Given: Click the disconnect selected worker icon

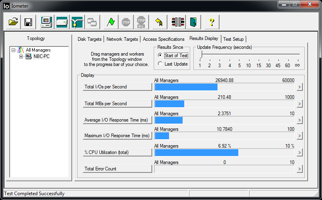Looking at the screenshot, I should (x=178, y=22).
